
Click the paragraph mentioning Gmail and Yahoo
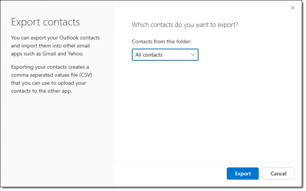pyautogui.click(x=55, y=45)
